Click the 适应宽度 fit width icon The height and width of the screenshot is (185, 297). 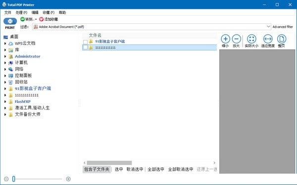point(268,39)
